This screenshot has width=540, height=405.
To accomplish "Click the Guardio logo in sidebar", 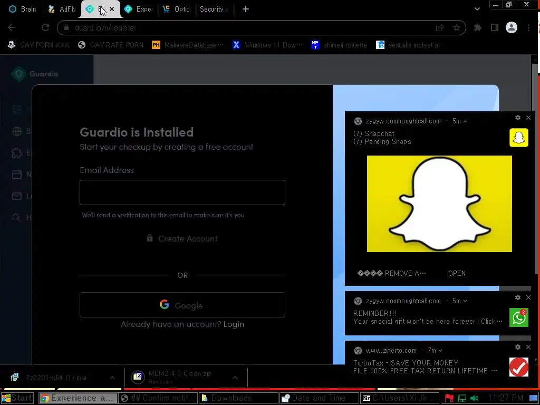I will (35, 74).
